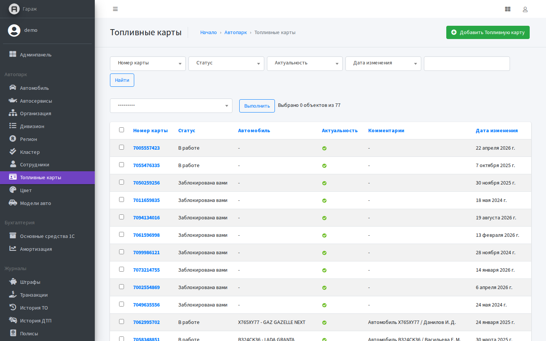This screenshot has height=341, width=546.
Task: Check the box for card 7055476335
Action: point(121,165)
